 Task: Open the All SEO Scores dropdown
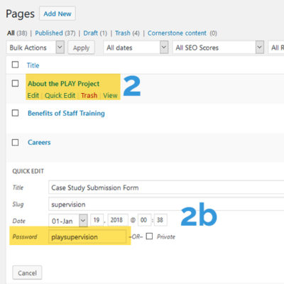point(219,48)
